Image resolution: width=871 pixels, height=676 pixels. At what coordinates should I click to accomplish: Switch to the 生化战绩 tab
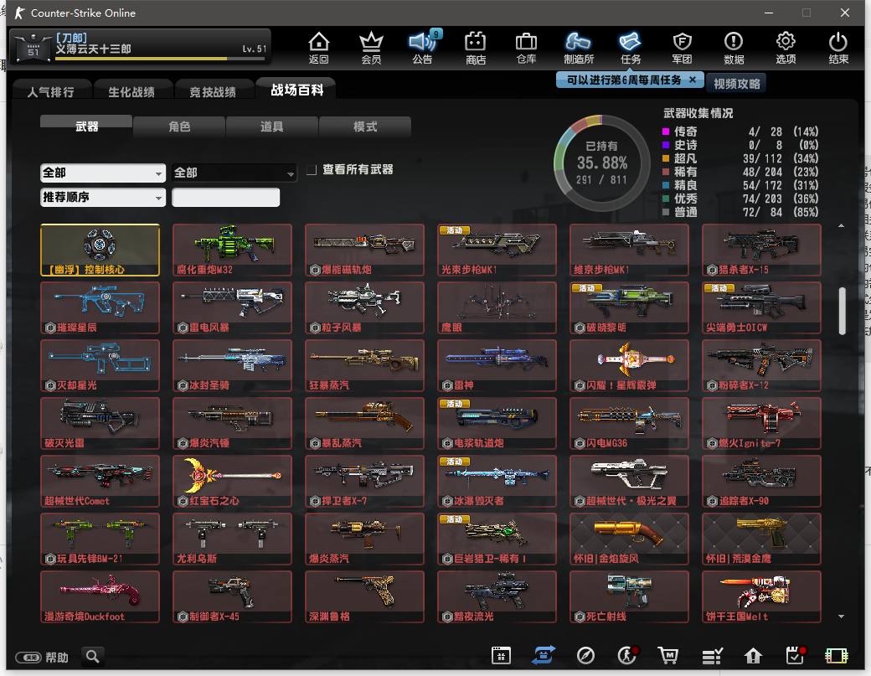pos(131,91)
